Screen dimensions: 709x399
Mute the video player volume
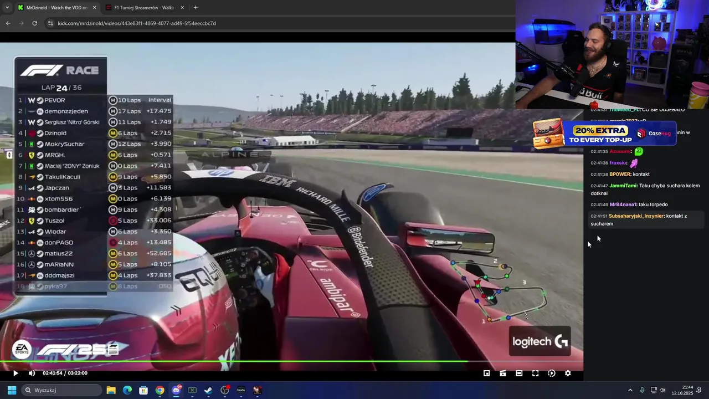pyautogui.click(x=32, y=373)
